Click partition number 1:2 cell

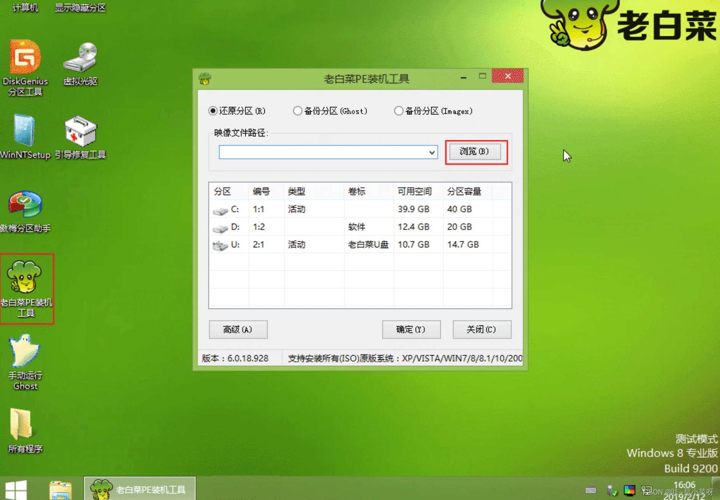[x=259, y=227]
